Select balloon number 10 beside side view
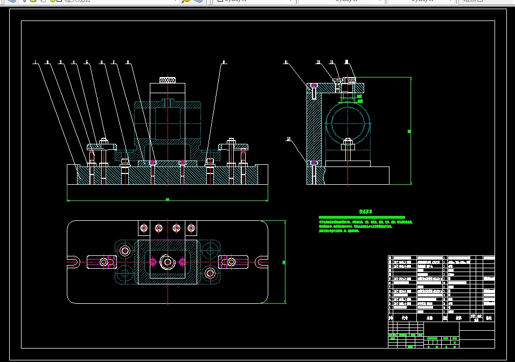The height and width of the screenshot is (362, 515). tap(289, 139)
